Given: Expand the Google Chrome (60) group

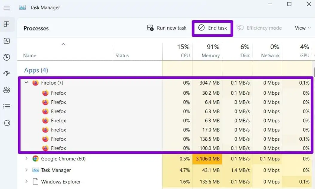Looking at the screenshot, I should pos(26,159).
